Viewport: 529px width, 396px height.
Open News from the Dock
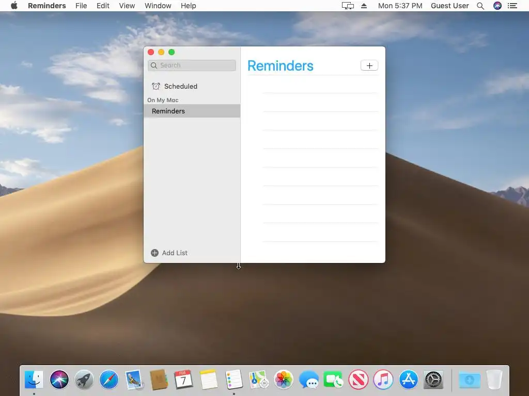pos(359,379)
